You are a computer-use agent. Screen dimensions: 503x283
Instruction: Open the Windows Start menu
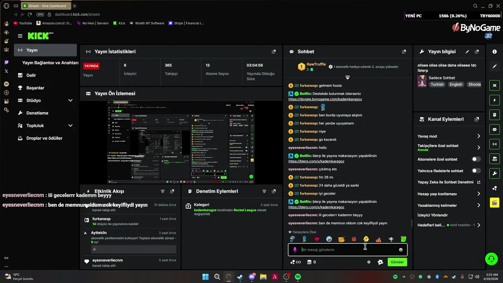[x=206, y=277]
